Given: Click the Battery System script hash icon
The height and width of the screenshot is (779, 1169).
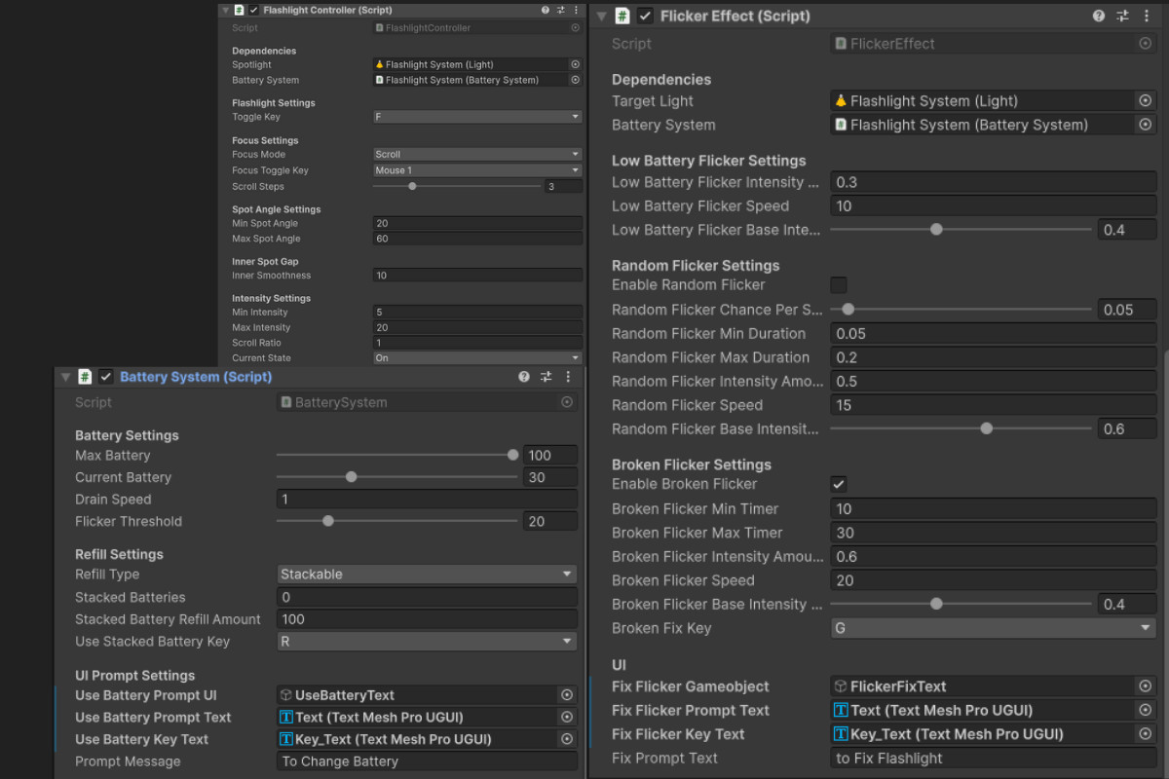Looking at the screenshot, I should pos(85,377).
